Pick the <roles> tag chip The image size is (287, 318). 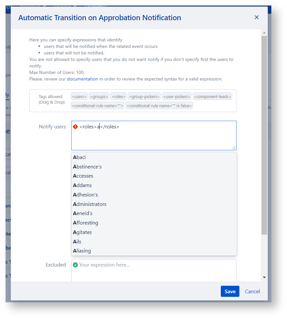(118, 96)
